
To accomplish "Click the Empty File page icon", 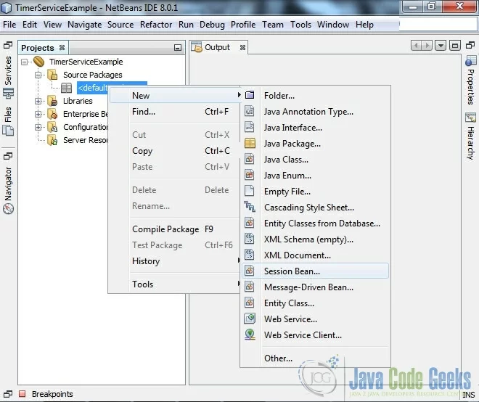I will (250, 192).
